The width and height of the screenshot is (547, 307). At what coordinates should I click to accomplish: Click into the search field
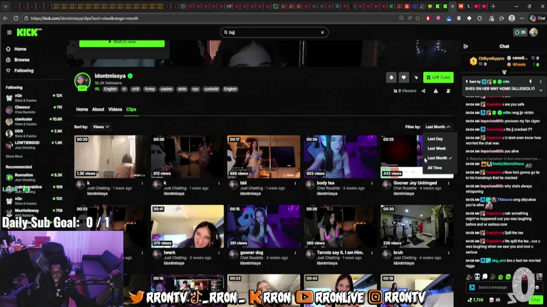[x=273, y=32]
